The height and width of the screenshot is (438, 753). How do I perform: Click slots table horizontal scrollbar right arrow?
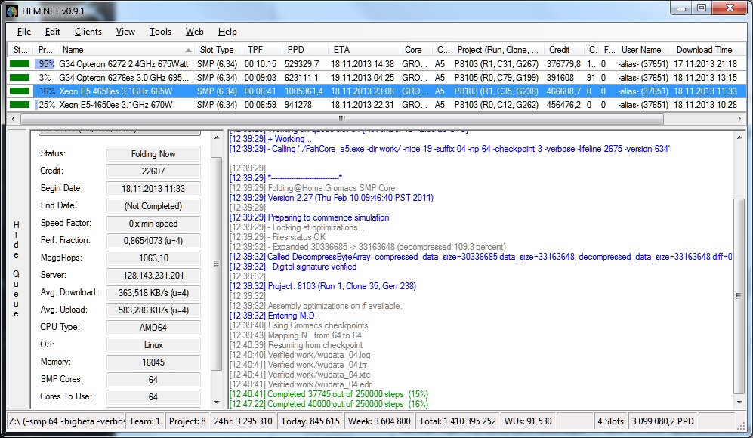740,119
